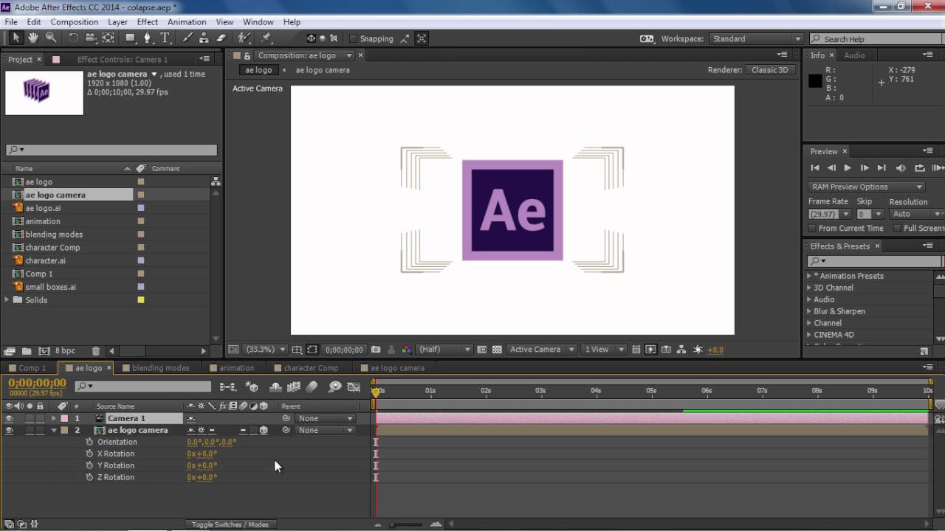This screenshot has width=945, height=531.
Task: Click the Flowchart icon in Project panel
Action: pyautogui.click(x=216, y=181)
